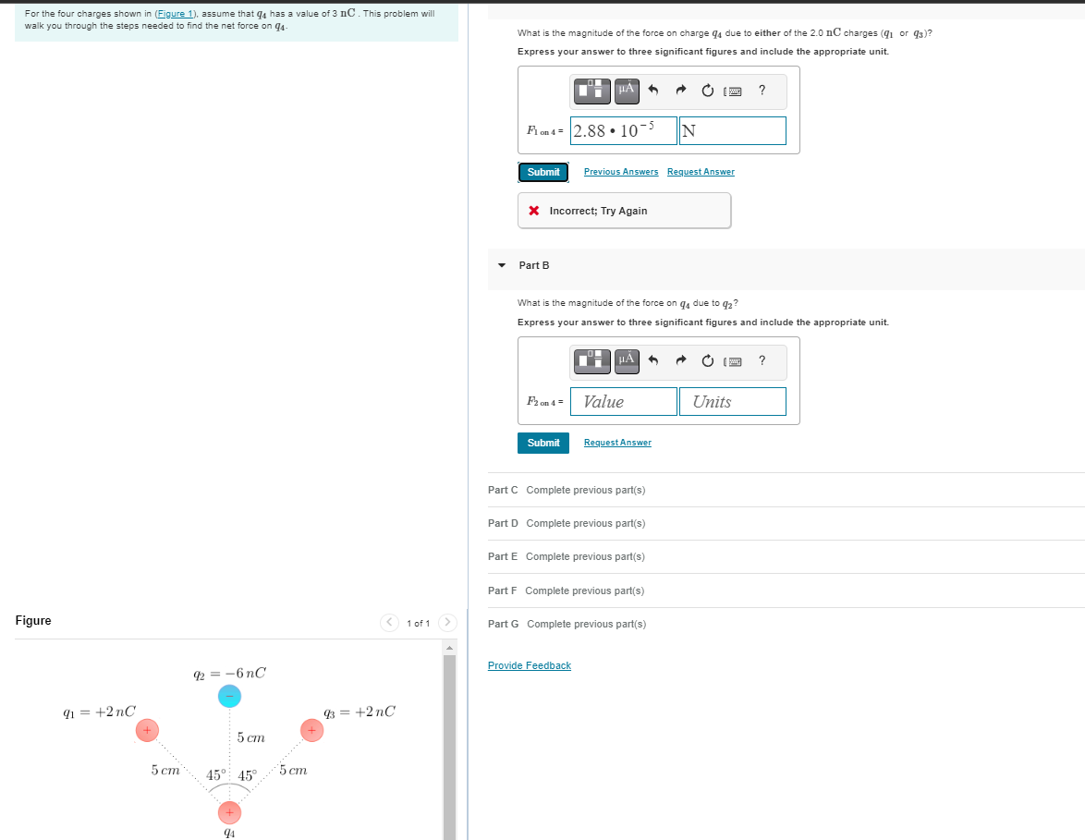Open Provide Feedback link

530,665
